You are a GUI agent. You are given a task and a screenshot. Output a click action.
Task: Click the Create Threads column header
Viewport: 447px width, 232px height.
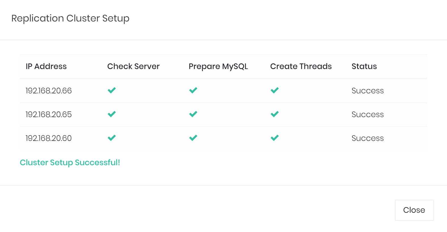coord(301,66)
